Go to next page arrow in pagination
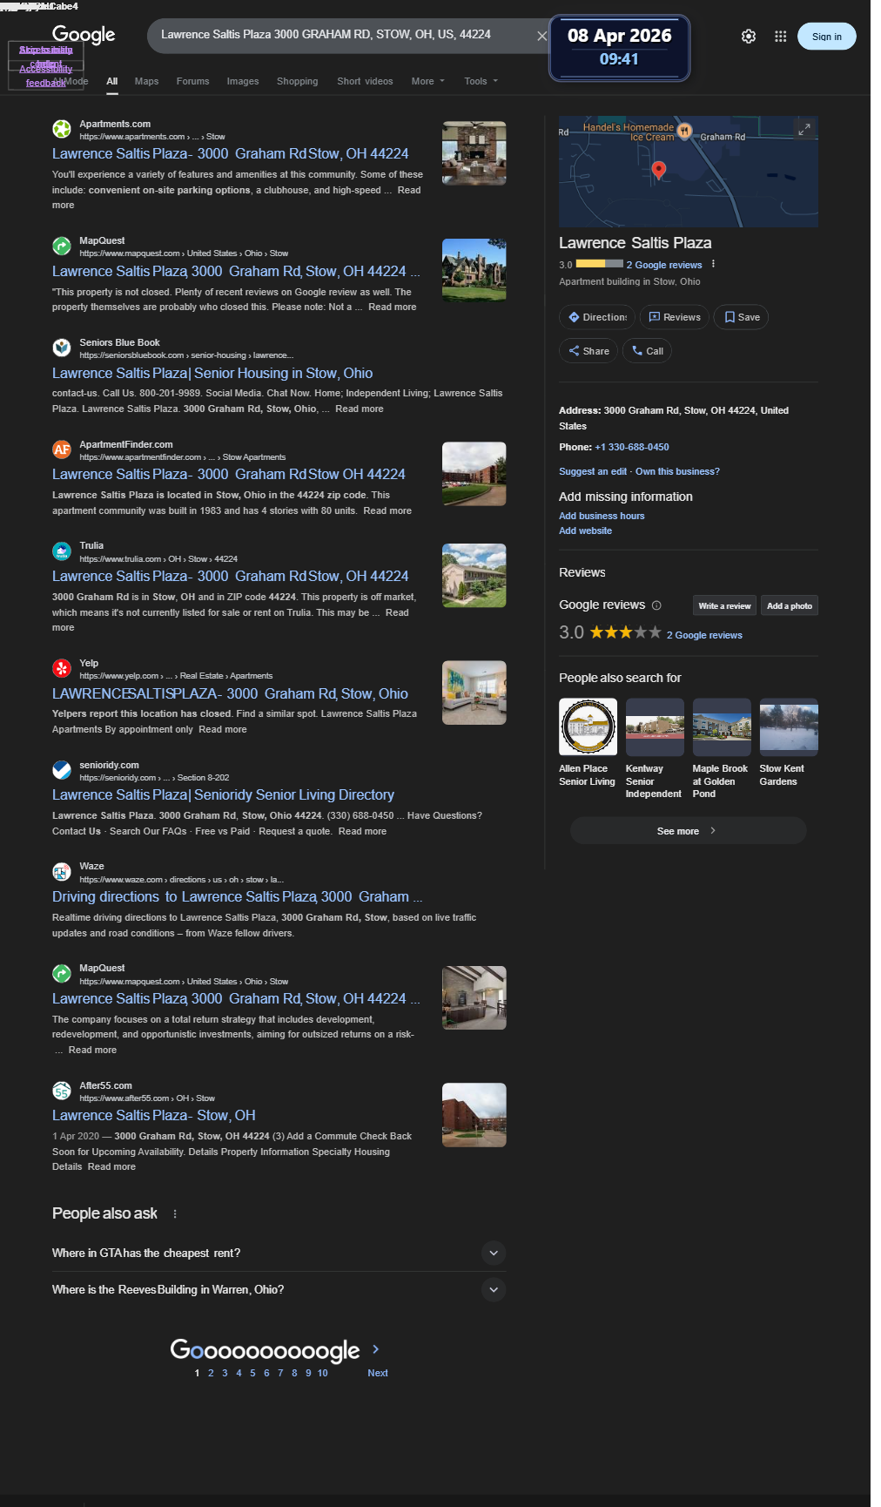The width and height of the screenshot is (881, 1507). click(x=376, y=1348)
